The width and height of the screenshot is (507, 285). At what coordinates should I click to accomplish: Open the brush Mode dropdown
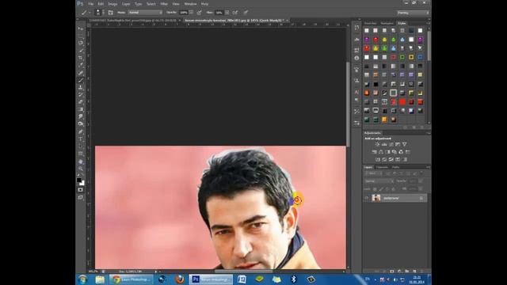point(145,13)
